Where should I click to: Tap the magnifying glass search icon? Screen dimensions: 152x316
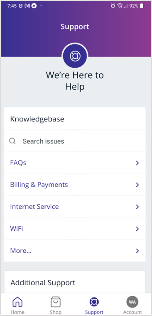12,141
